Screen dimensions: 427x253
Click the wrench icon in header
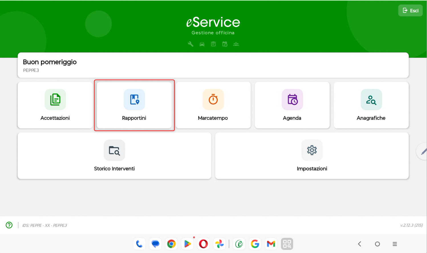[x=191, y=44]
